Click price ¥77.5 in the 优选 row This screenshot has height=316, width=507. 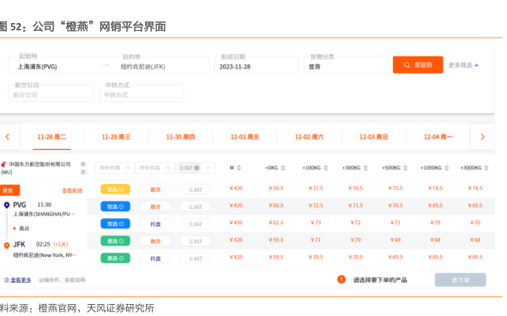(316, 188)
